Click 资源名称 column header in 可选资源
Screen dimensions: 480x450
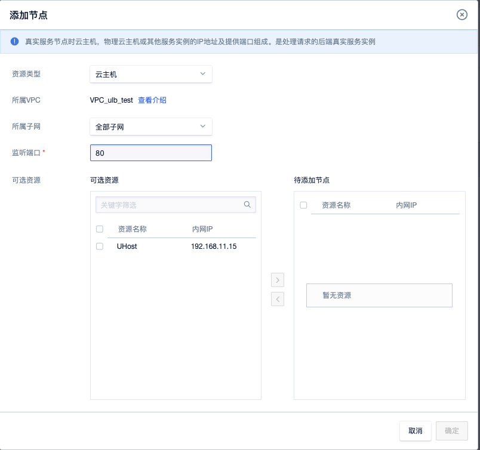coord(132,229)
